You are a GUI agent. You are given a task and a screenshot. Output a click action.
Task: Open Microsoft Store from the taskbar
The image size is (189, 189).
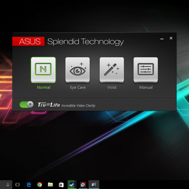(x=61, y=185)
